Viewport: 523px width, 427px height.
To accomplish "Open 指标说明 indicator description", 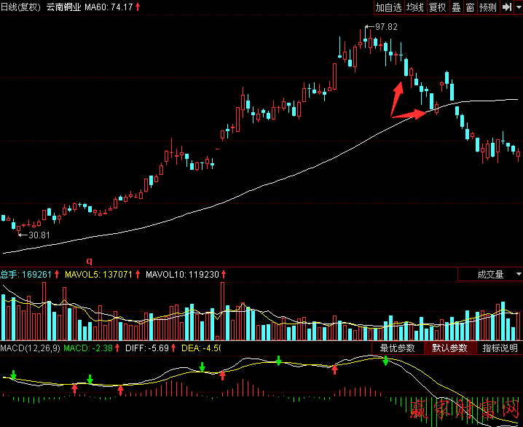I will (500, 348).
